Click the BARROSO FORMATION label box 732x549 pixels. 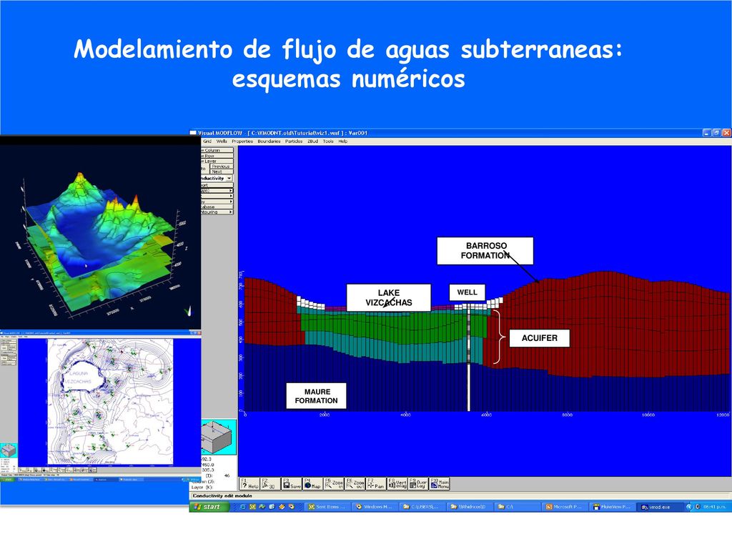(x=485, y=251)
